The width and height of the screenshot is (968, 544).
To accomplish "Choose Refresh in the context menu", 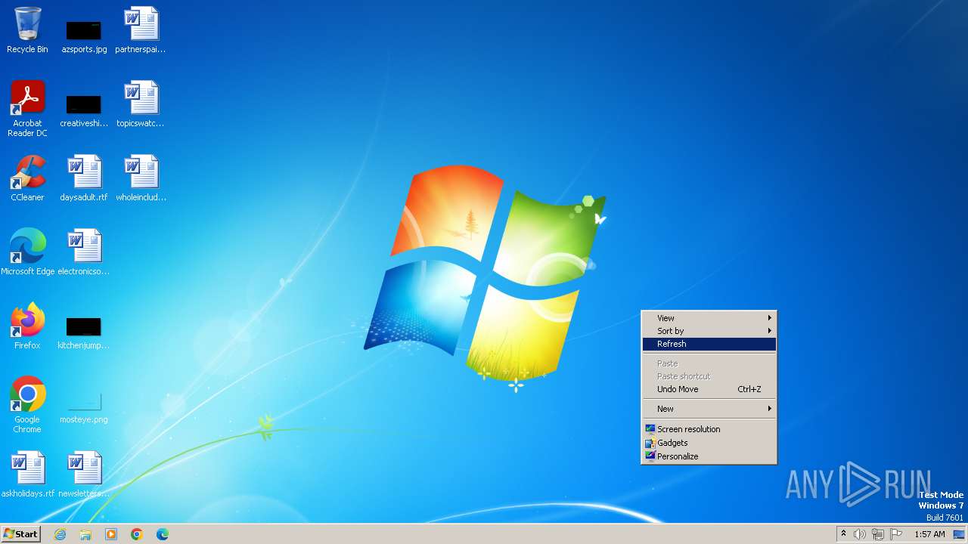I will tap(709, 344).
